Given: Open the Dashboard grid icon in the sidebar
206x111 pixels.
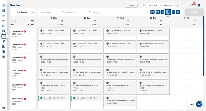Looking at the screenshot, I should pyautogui.click(x=4, y=10).
